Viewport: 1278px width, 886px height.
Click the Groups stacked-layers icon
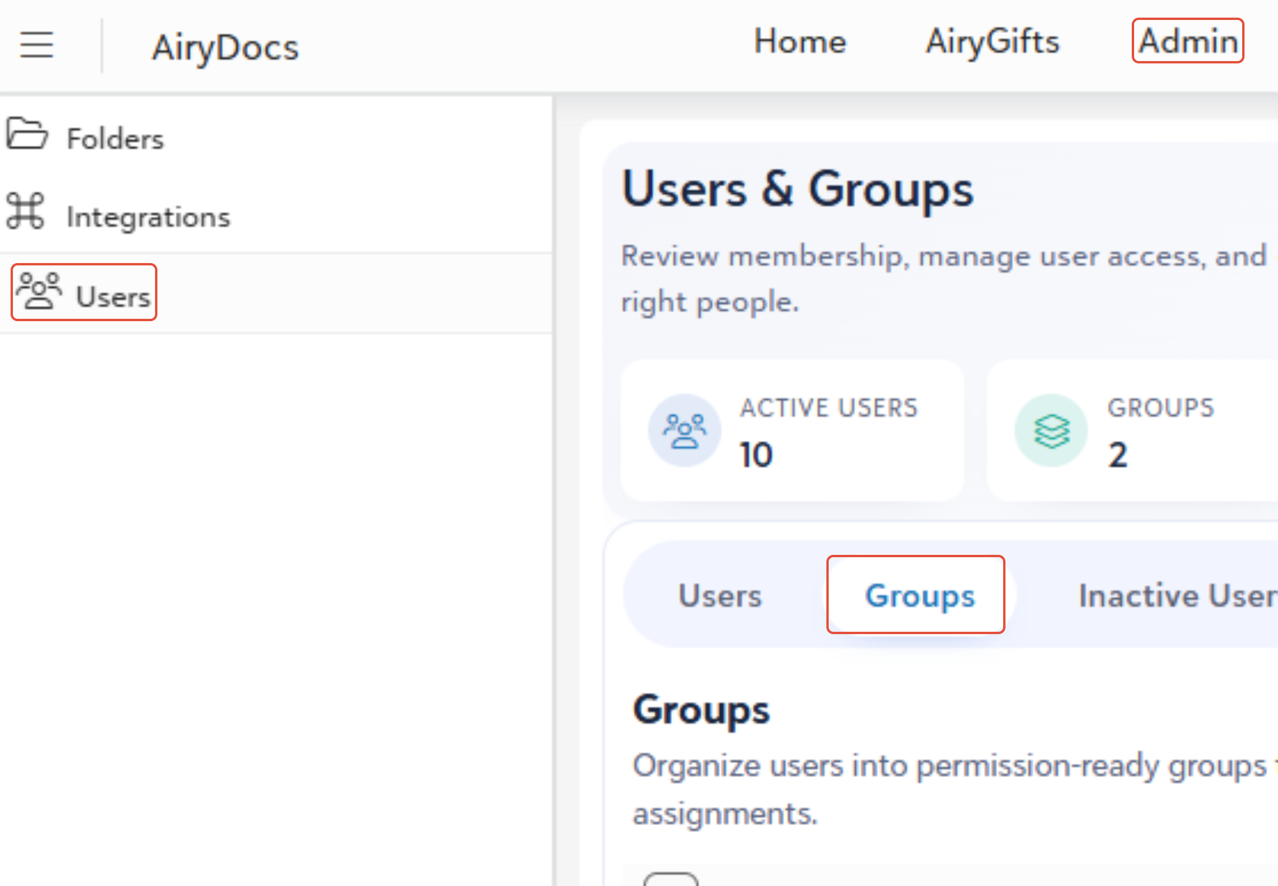(1051, 430)
